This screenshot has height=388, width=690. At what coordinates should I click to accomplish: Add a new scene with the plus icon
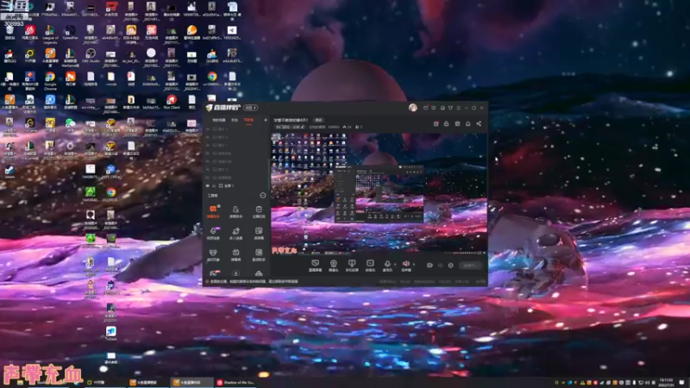266,120
